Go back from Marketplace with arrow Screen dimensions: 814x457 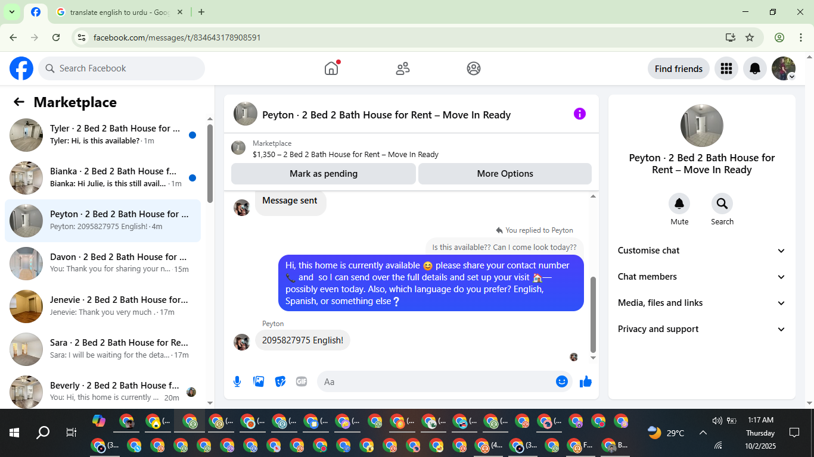(x=19, y=102)
